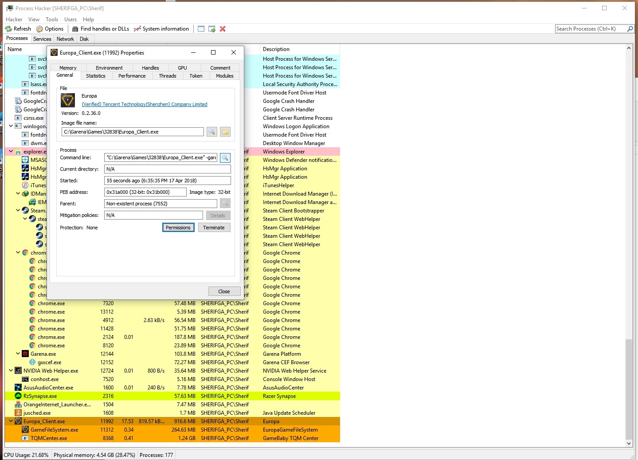This screenshot has width=638, height=460.
Task: Click the GameFileSystem.exe icon
Action: 25,430
